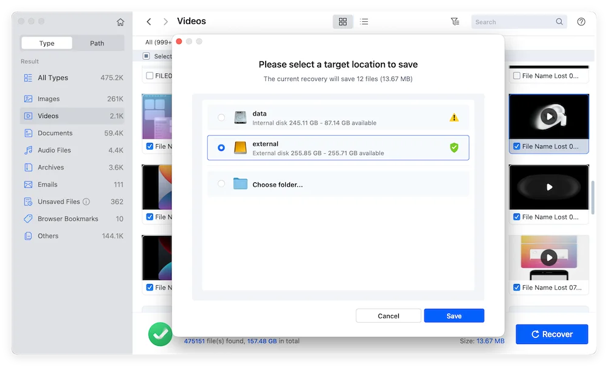This screenshot has width=608, height=366.
Task: Select the data internal disk radio button
Action: coord(221,117)
